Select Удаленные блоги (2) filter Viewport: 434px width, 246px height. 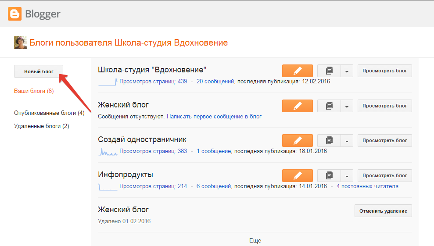42,126
